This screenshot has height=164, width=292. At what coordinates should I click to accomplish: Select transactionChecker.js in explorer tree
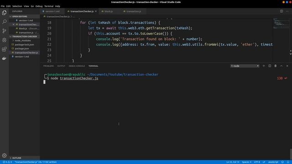[x=24, y=53]
